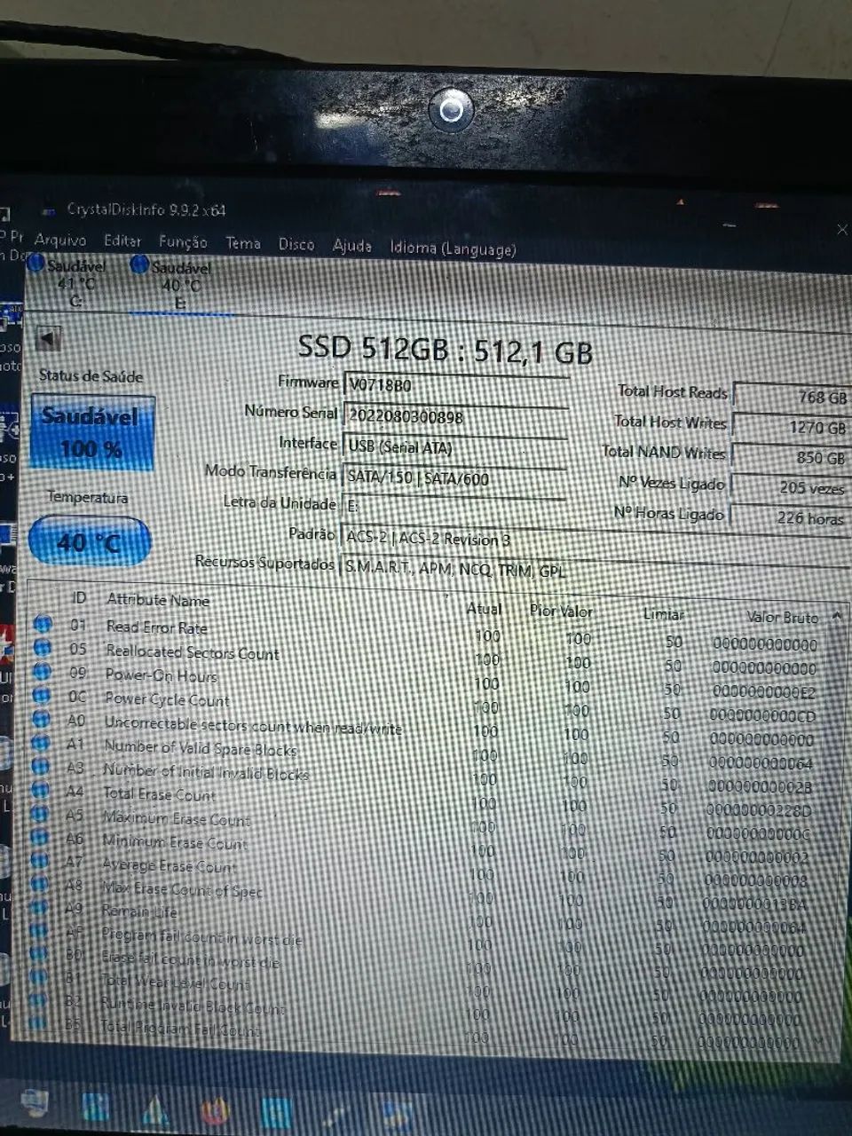This screenshot has height=1136, width=852.
Task: Click the blue health circle of disk C:
Action: click(36, 264)
